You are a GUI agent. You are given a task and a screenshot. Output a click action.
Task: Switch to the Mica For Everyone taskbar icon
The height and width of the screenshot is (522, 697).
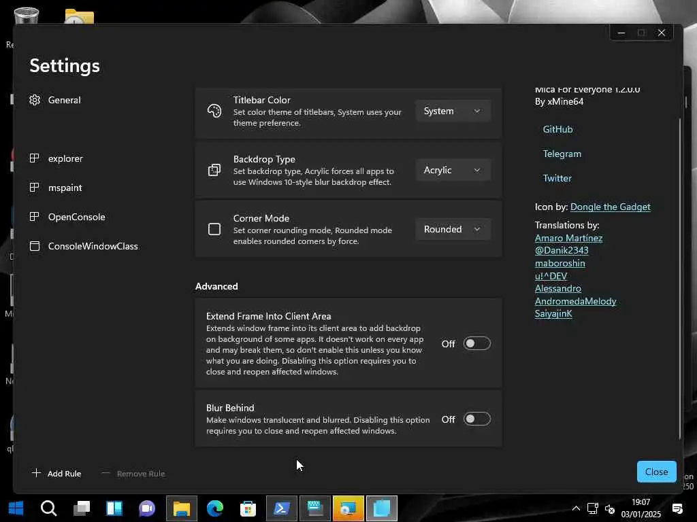coord(382,508)
